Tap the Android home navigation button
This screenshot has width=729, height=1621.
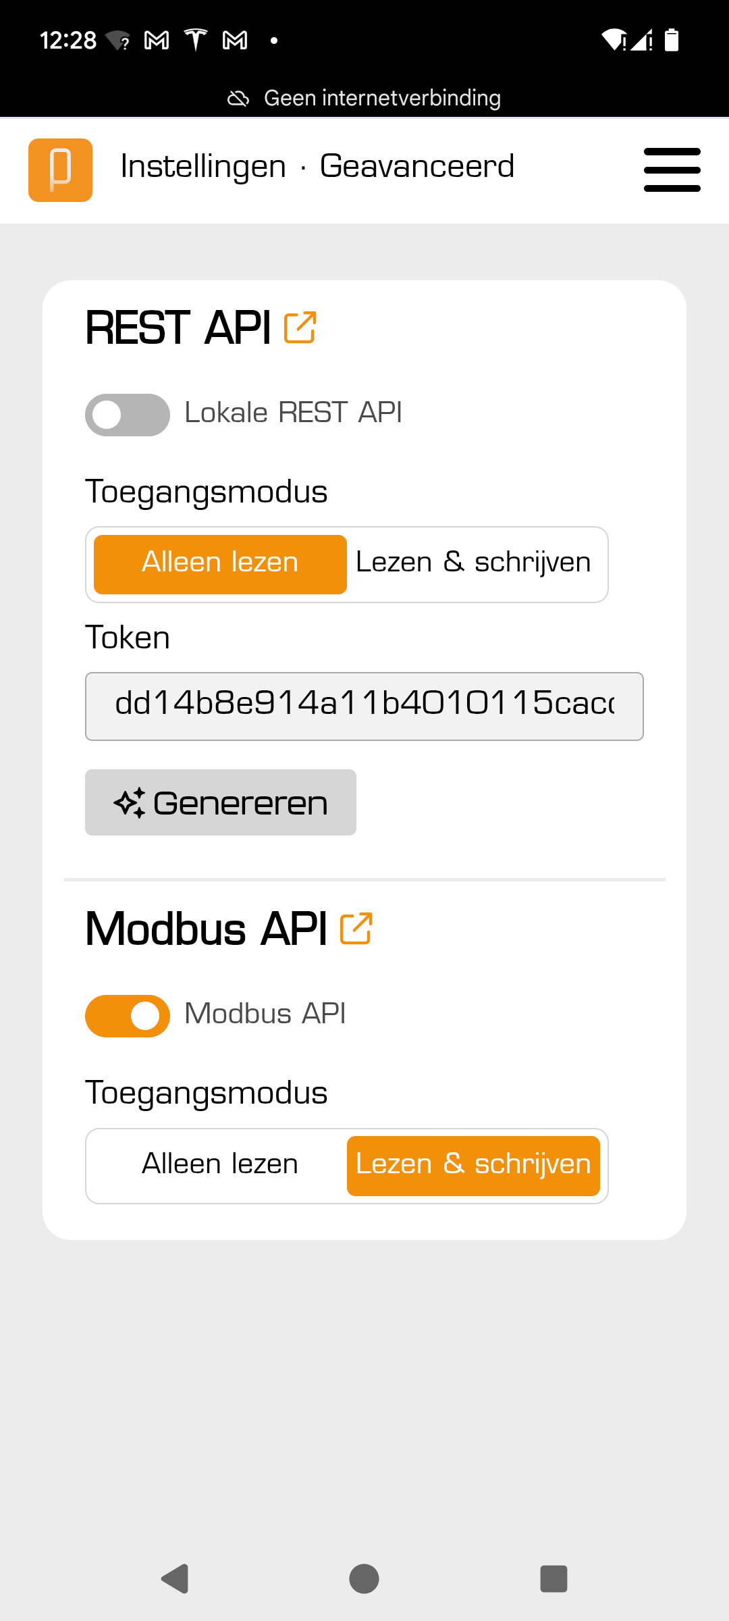tap(364, 1578)
